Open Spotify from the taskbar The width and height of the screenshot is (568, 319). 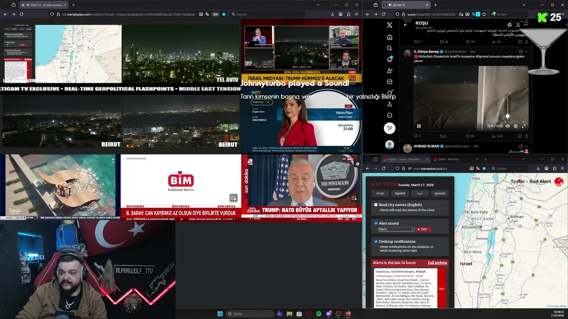click(319, 314)
